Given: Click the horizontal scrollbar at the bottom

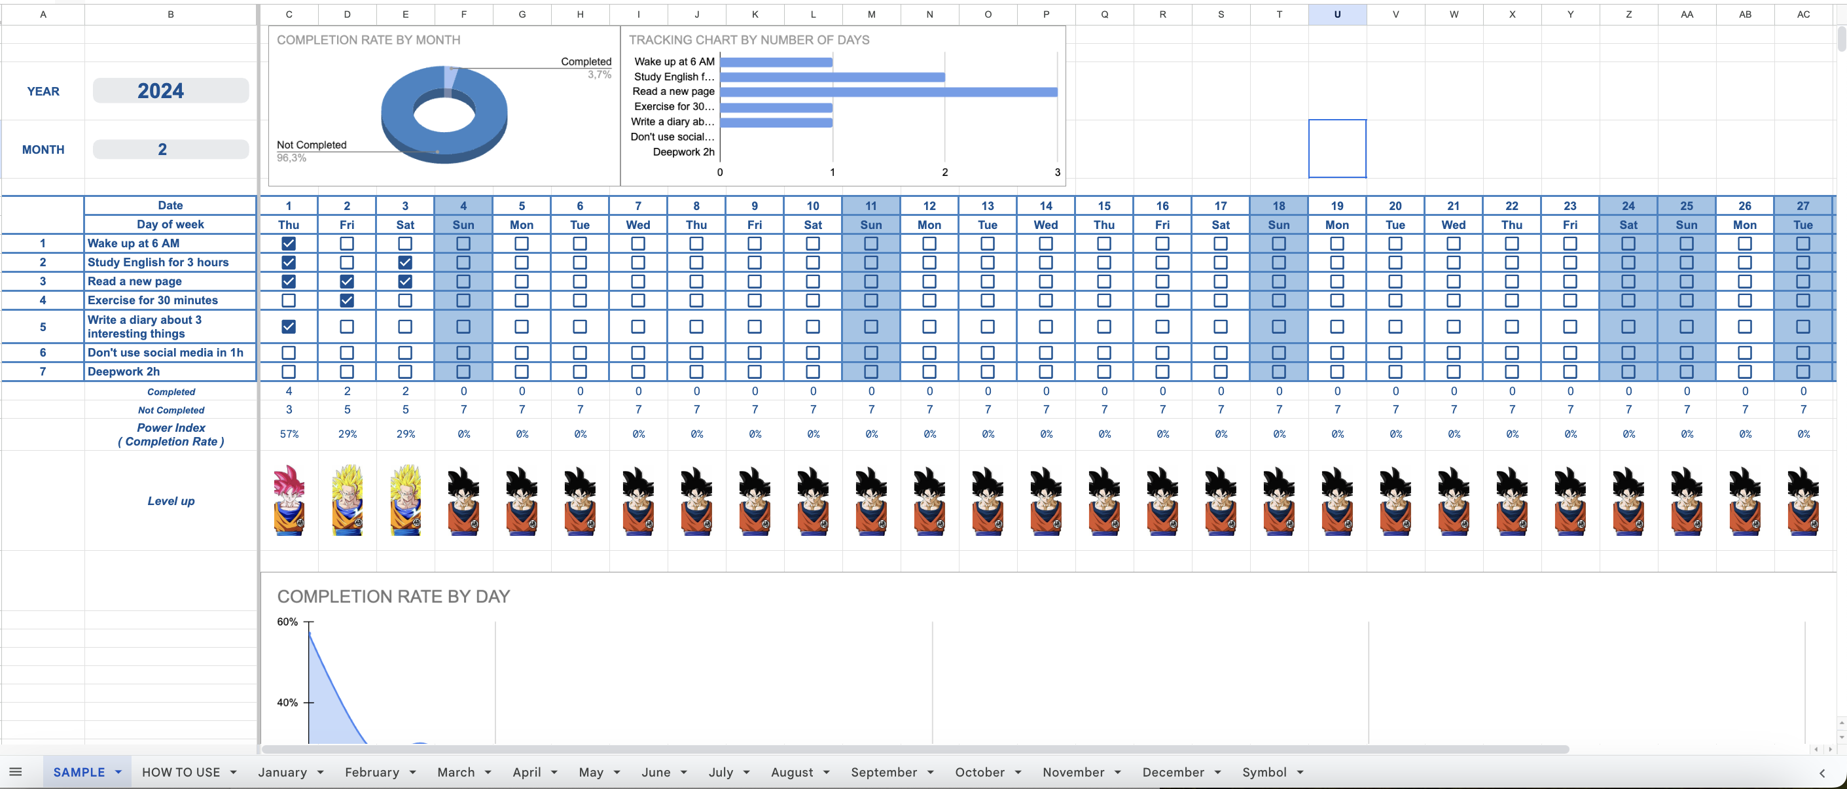Looking at the screenshot, I should pos(914,749).
